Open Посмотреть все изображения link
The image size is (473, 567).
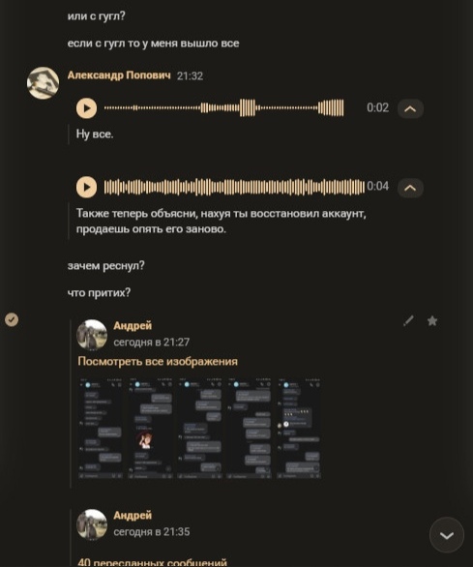point(158,361)
